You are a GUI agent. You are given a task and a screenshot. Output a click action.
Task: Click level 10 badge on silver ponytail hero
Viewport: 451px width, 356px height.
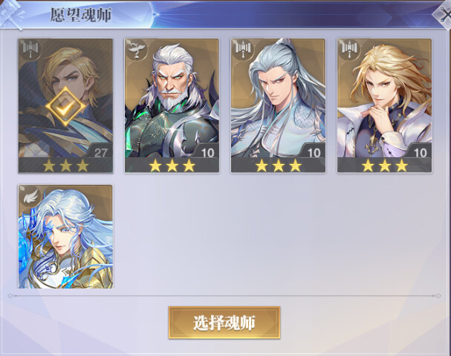coord(314,153)
